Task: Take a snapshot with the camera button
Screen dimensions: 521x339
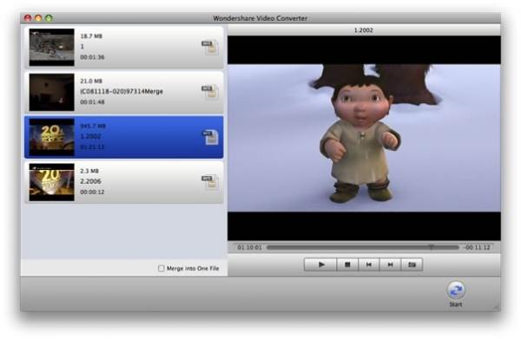Action: [x=412, y=264]
